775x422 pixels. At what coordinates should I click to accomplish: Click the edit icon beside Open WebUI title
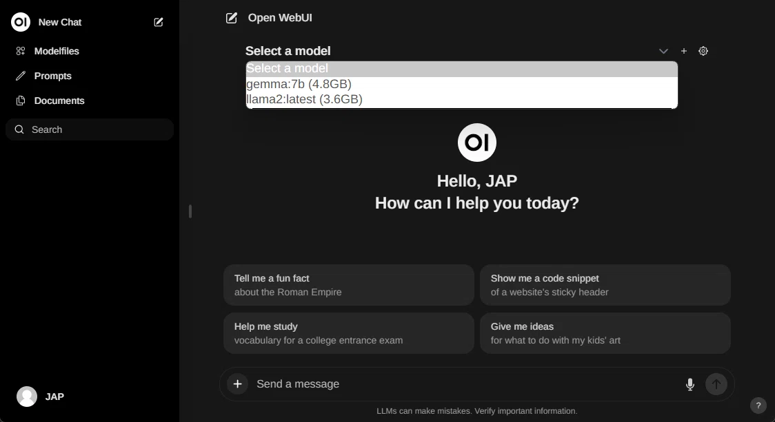231,19
